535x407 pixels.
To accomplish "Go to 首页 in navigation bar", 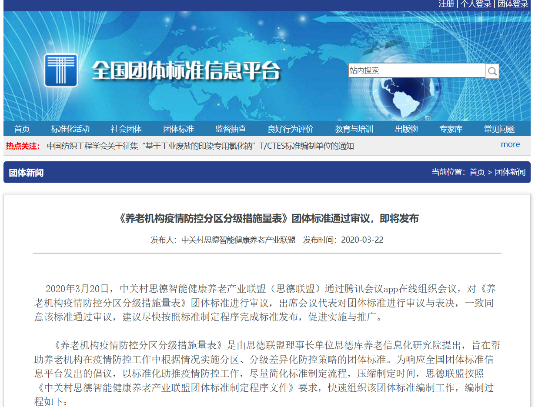I will pyautogui.click(x=22, y=129).
